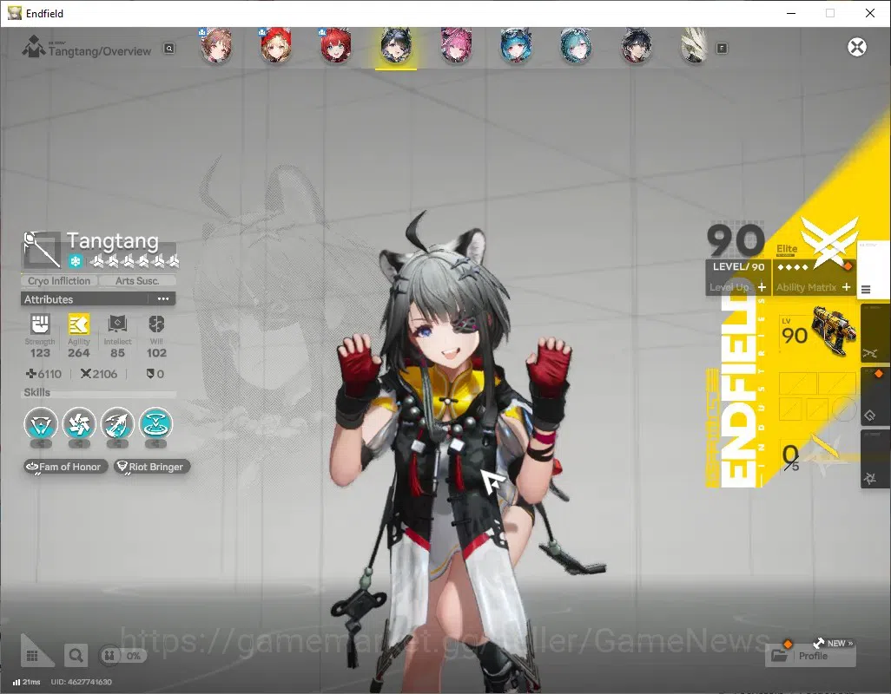Viewport: 891px width, 694px height.
Task: Click the E next-operator key icon
Action: [x=722, y=49]
